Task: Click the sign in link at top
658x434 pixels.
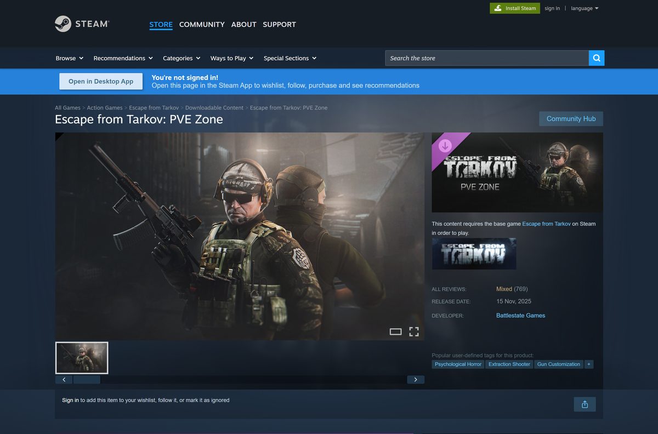Action: point(552,8)
